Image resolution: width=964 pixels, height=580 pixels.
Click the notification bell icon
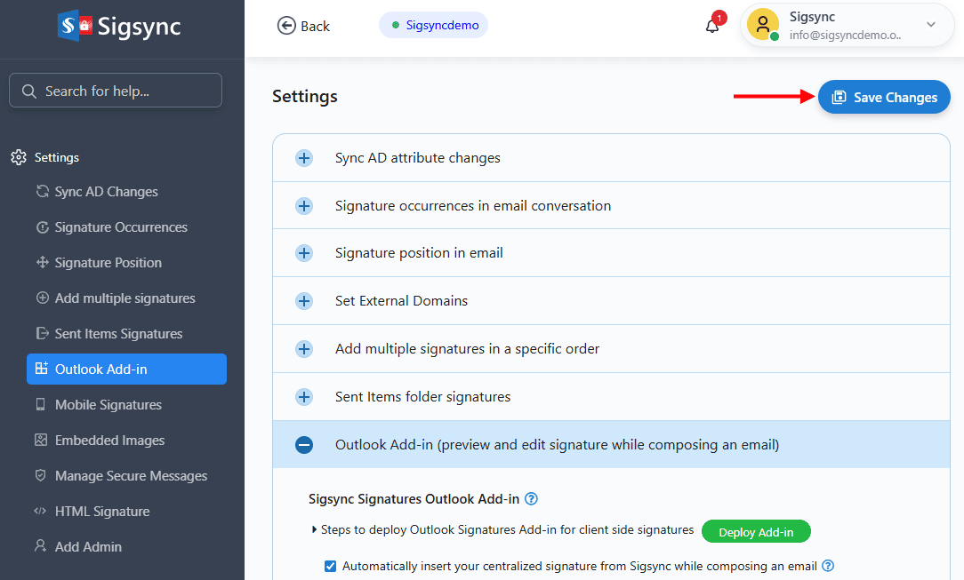click(x=712, y=26)
